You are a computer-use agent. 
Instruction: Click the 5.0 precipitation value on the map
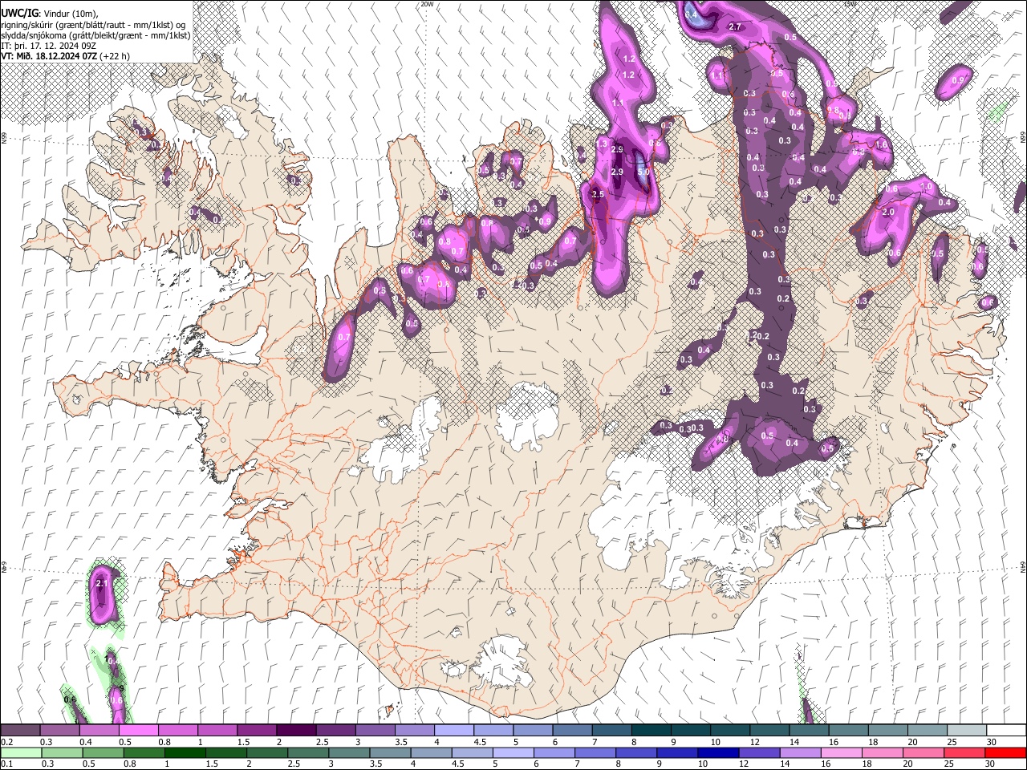[x=643, y=172]
